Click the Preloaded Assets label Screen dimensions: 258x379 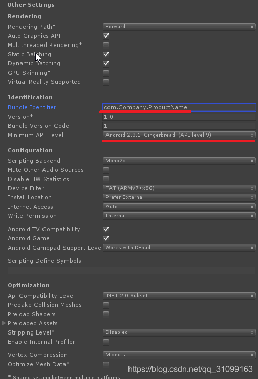coord(33,323)
